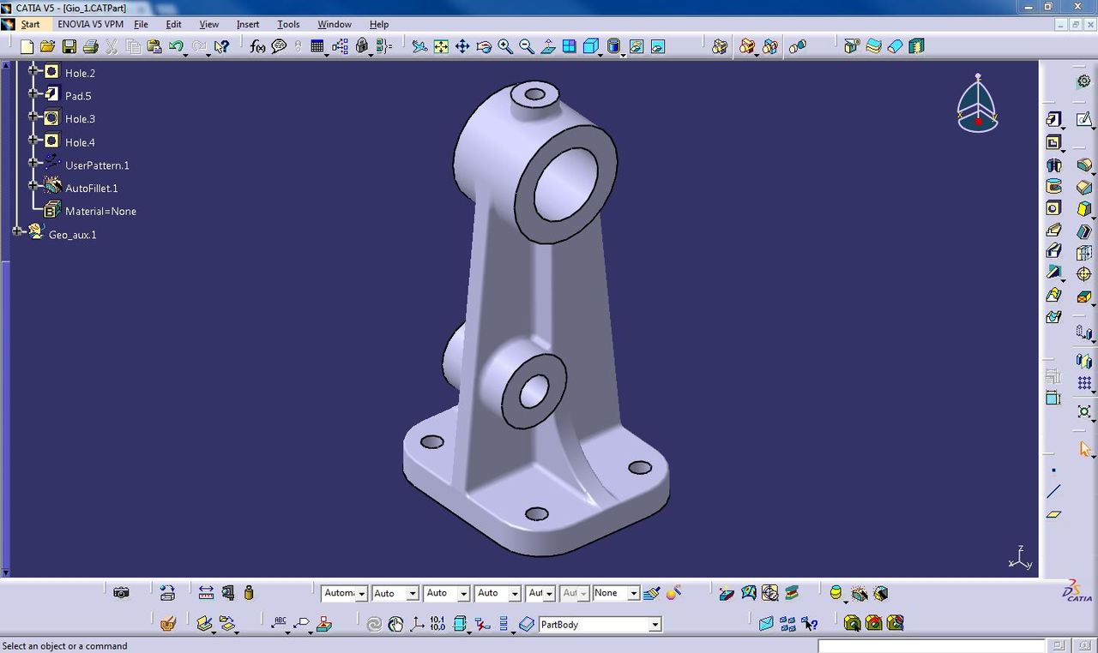This screenshot has height=653, width=1098.
Task: Print using the printer icon
Action: 90,46
